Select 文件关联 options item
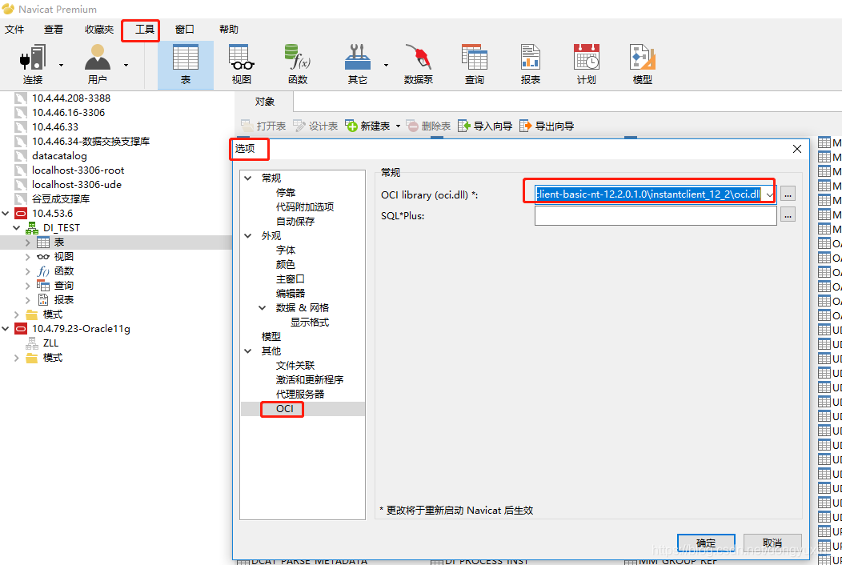Image resolution: width=842 pixels, height=565 pixels. 295,365
